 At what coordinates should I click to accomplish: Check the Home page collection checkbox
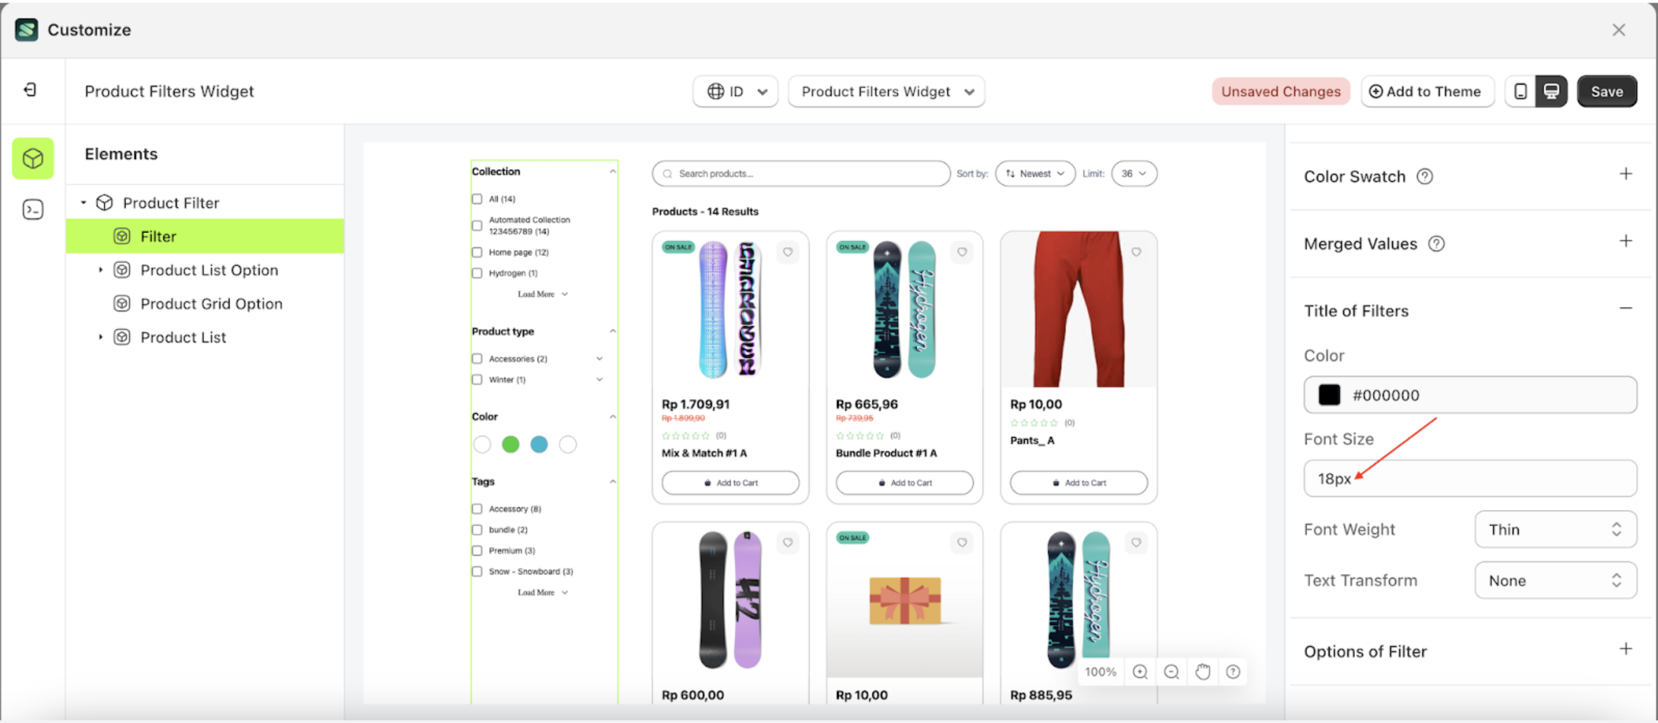(x=477, y=252)
